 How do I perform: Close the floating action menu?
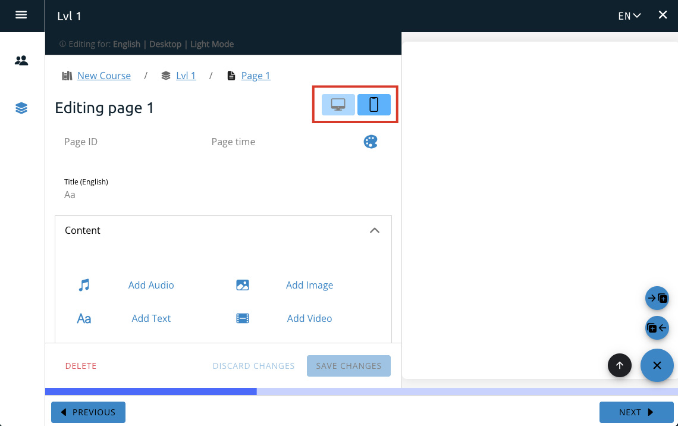click(657, 365)
